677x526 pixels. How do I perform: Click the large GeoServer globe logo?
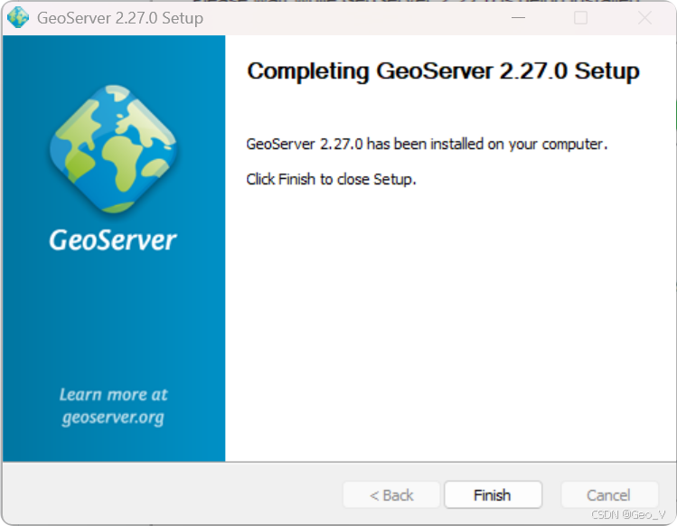[x=113, y=149]
